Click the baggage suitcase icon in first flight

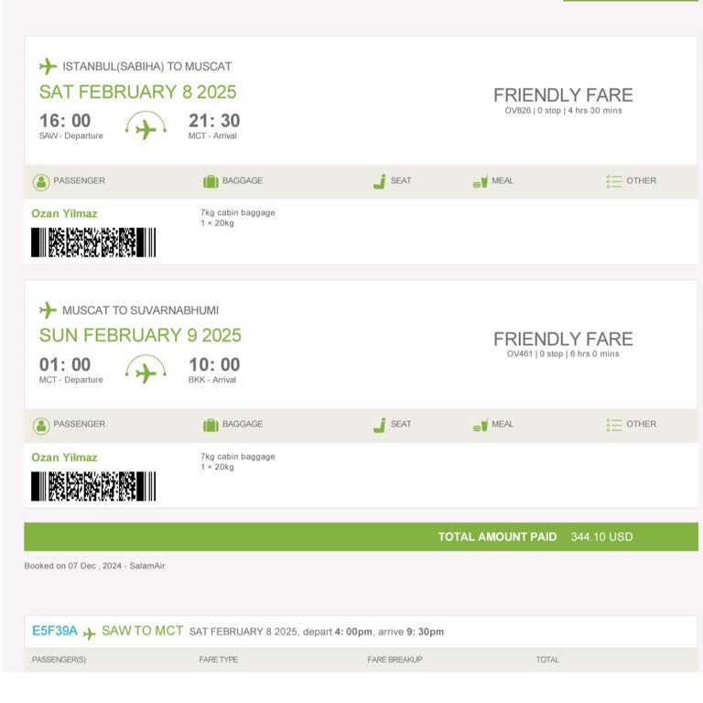[x=211, y=181]
